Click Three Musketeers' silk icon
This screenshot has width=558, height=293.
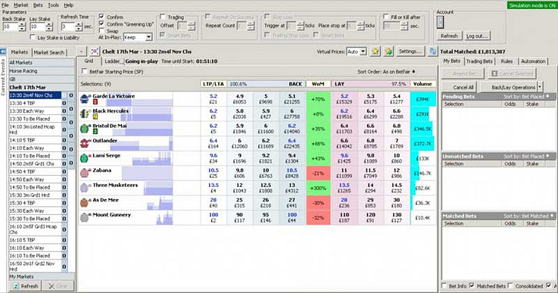[x=84, y=188]
